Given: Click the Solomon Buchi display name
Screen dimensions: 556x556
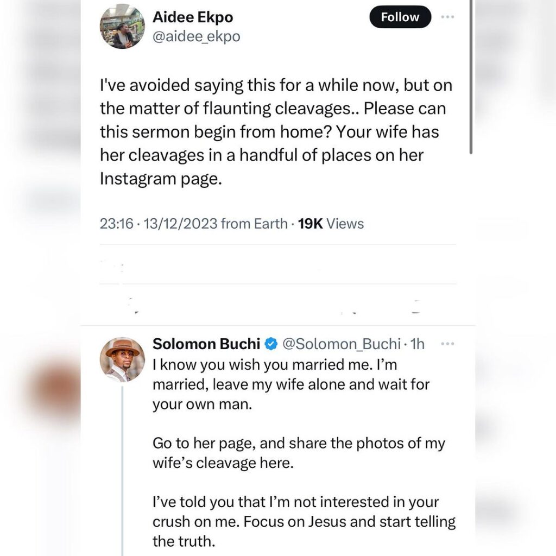Looking at the screenshot, I should tap(206, 344).
